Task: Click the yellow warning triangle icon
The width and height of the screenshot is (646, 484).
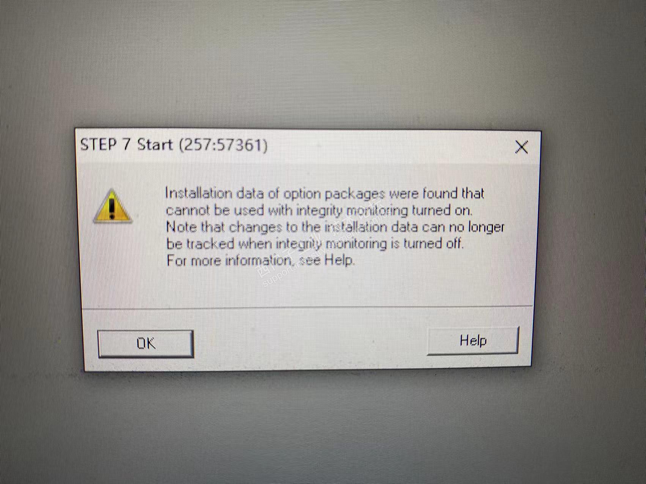Action: (x=112, y=206)
